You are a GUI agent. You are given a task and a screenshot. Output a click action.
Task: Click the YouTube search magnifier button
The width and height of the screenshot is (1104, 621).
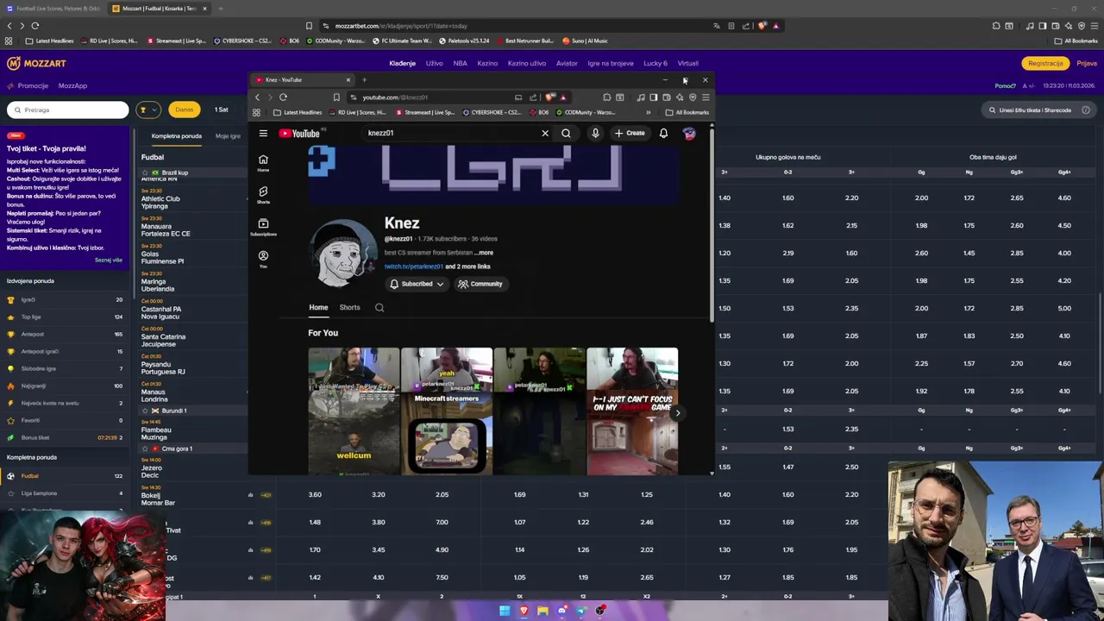tap(566, 133)
